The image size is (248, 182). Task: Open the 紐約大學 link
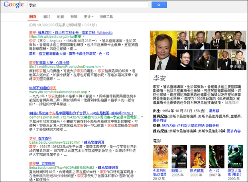tap(169, 126)
